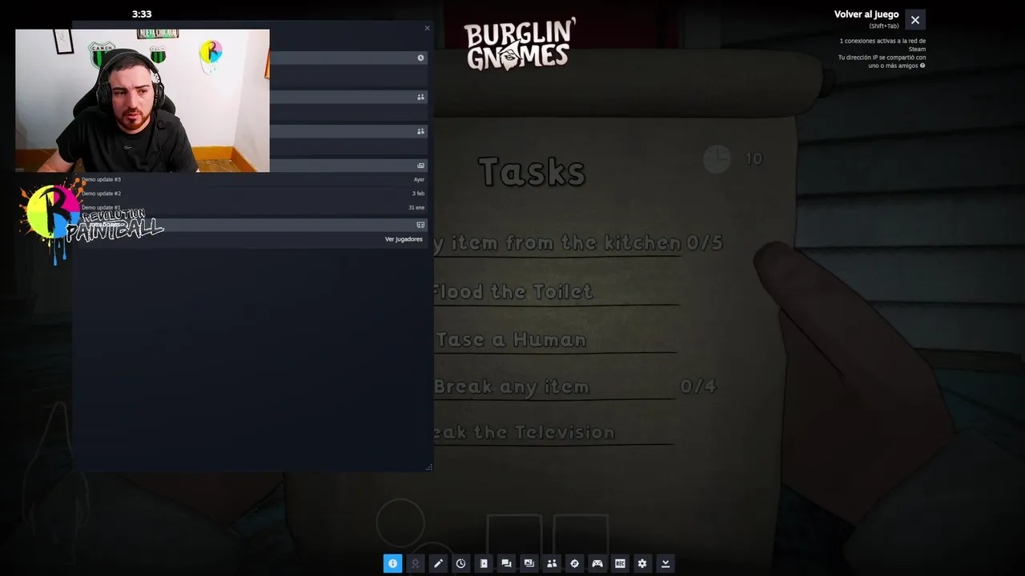Open the screenshots manager icon
Image resolution: width=1025 pixels, height=576 pixels.
tap(529, 563)
